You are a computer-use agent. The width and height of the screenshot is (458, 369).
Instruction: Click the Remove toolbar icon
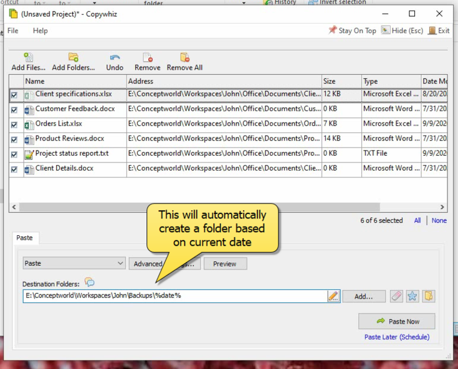tap(148, 57)
